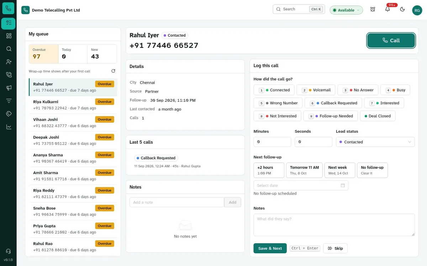The image size is (427, 266).
Task: Refresh the queue with the reload icon
Action: (x=113, y=71)
